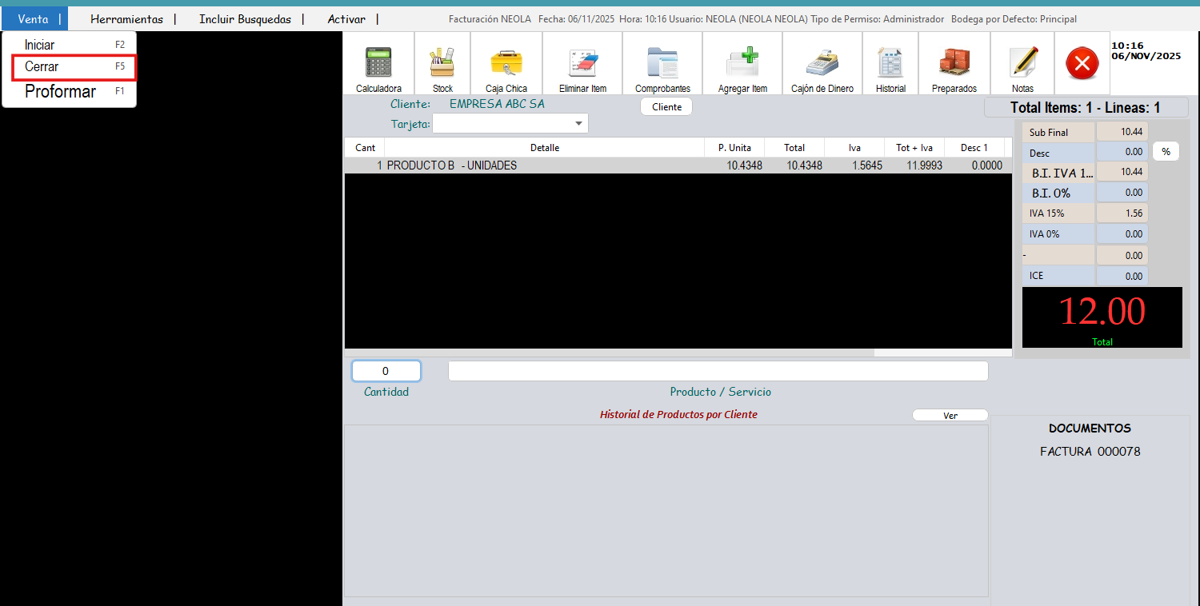1200x606 pixels.
Task: Open the Calculadora tool
Action: click(378, 64)
